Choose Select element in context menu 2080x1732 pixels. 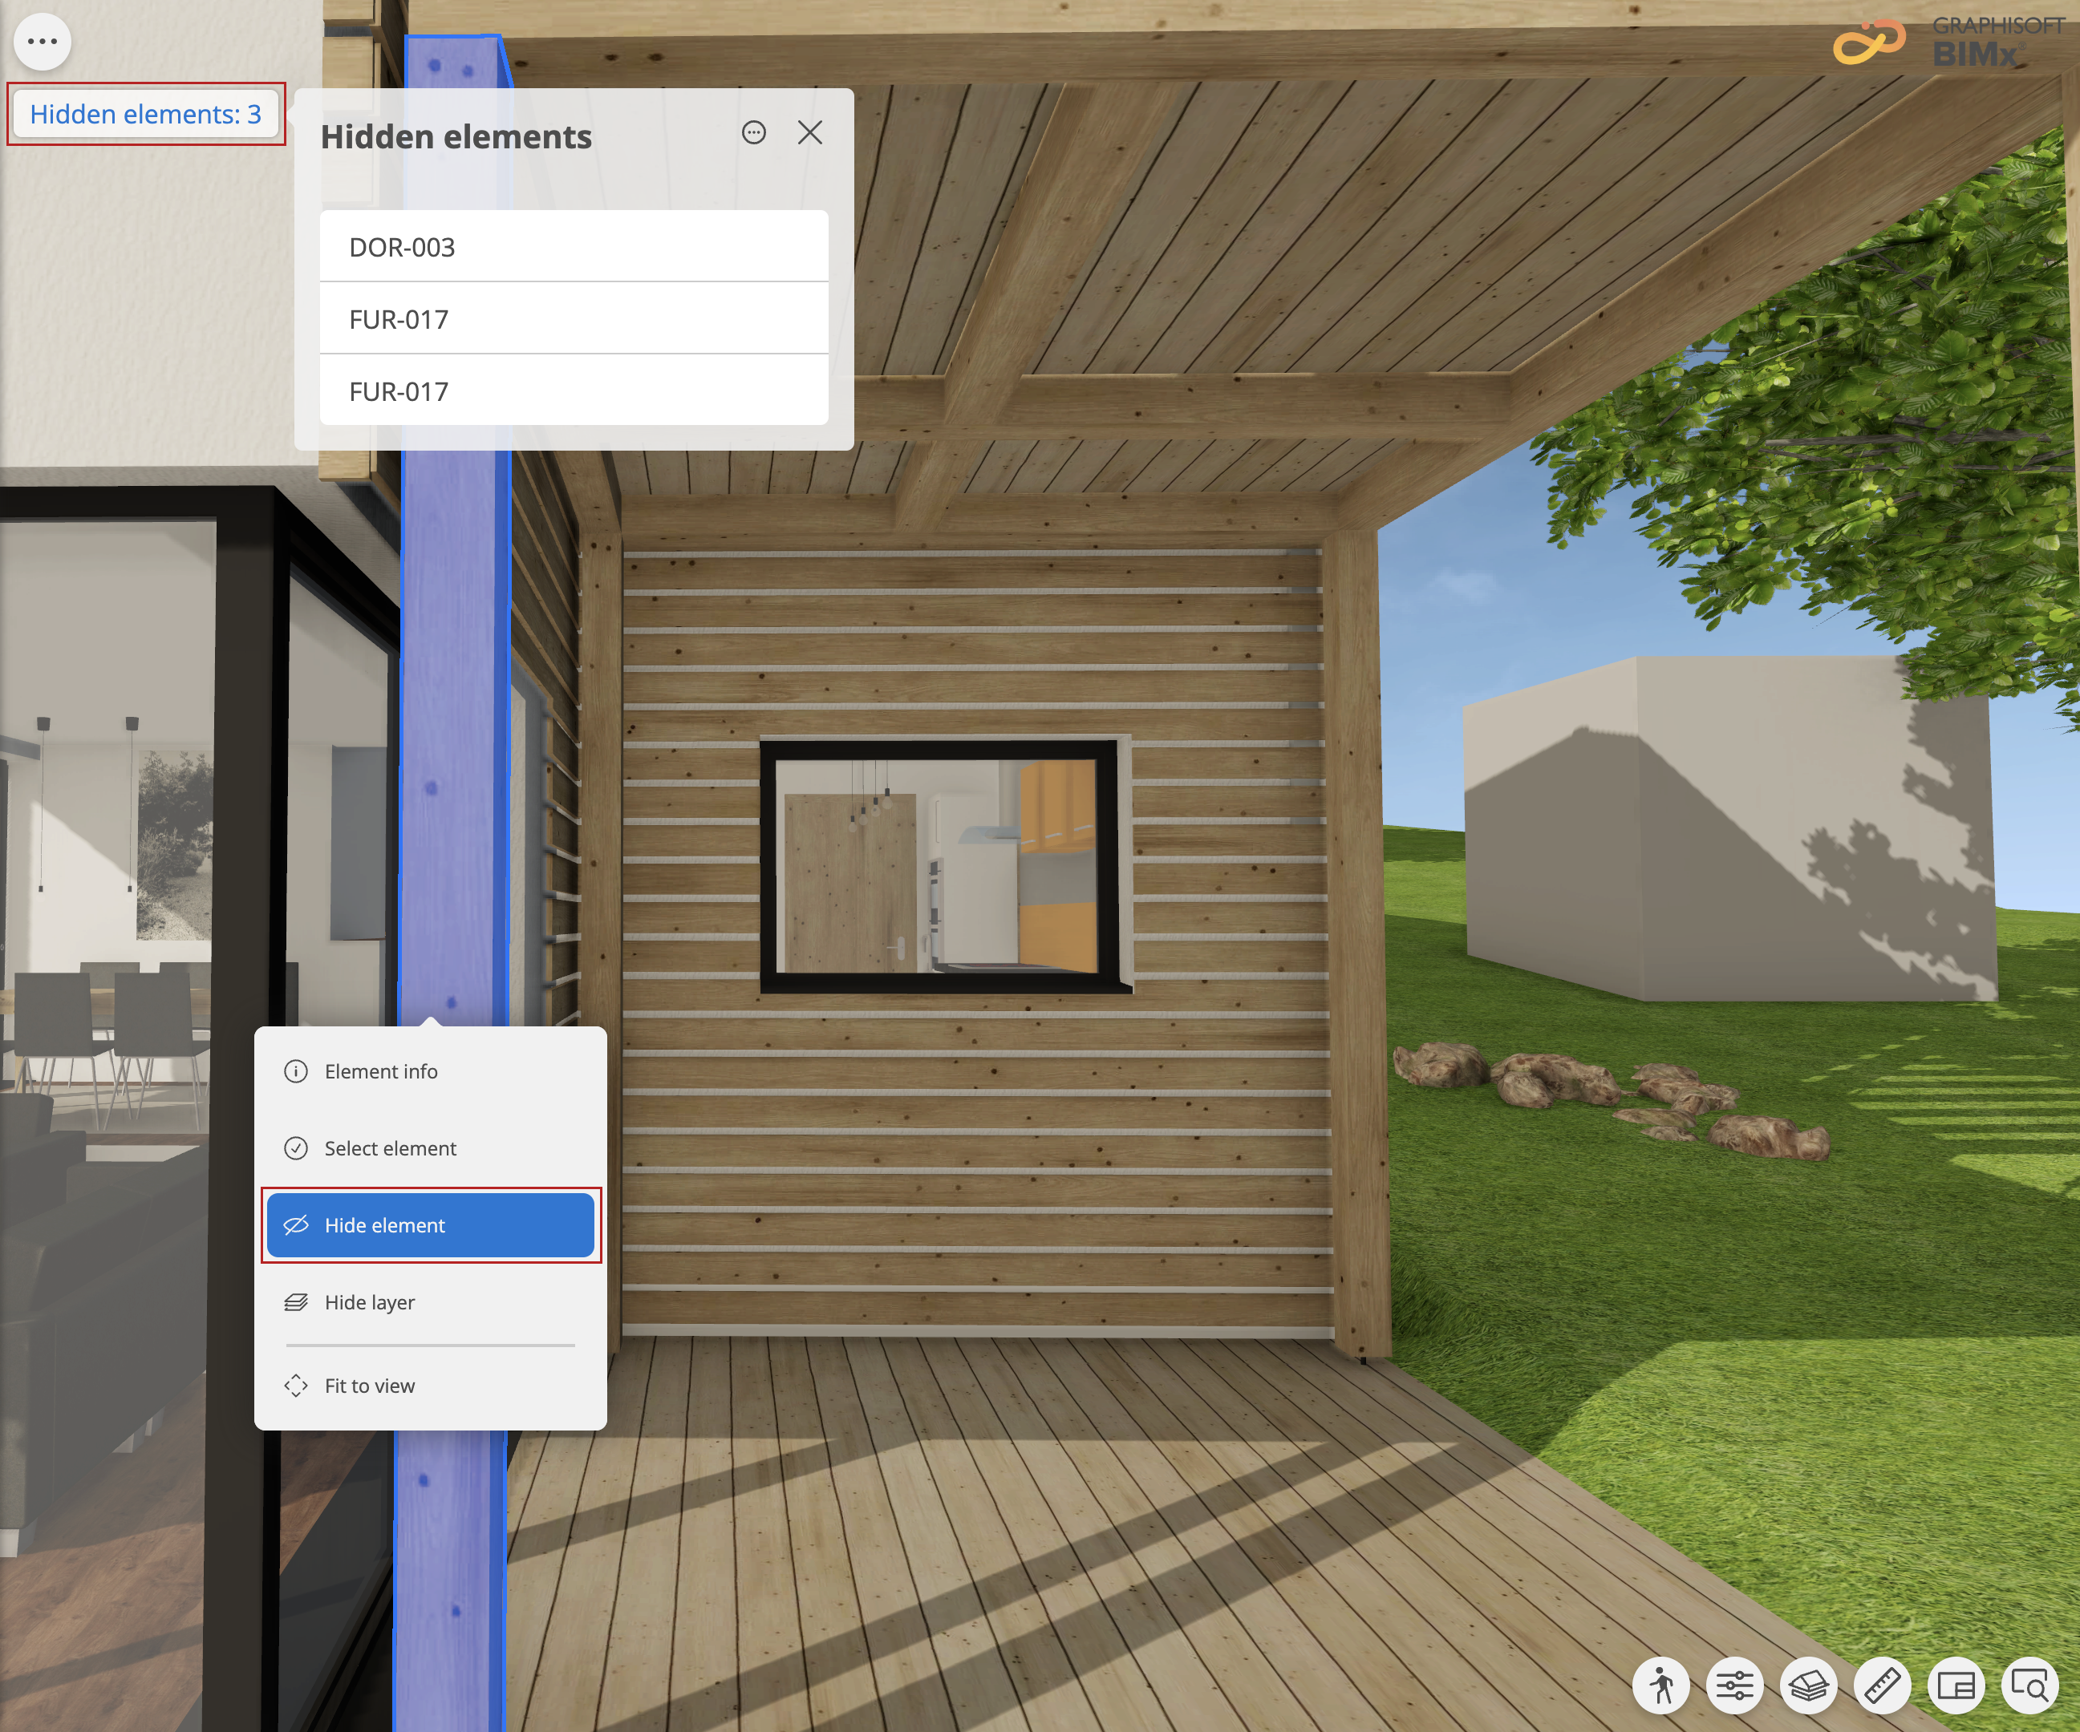[x=430, y=1149]
